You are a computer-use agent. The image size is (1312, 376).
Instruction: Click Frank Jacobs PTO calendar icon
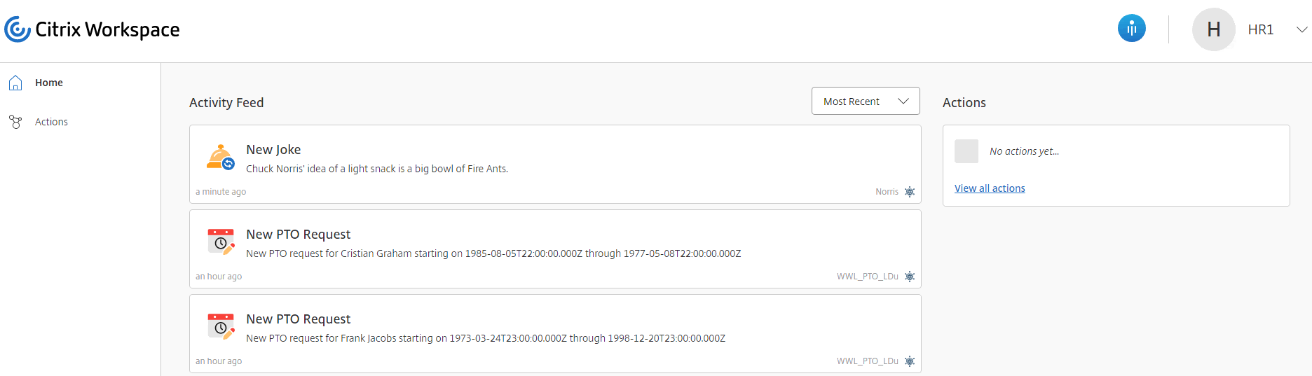tap(221, 326)
